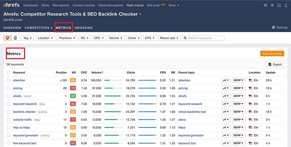Open position graph for free keyword tool row
This screenshot has height=147, width=291.
point(226,143)
